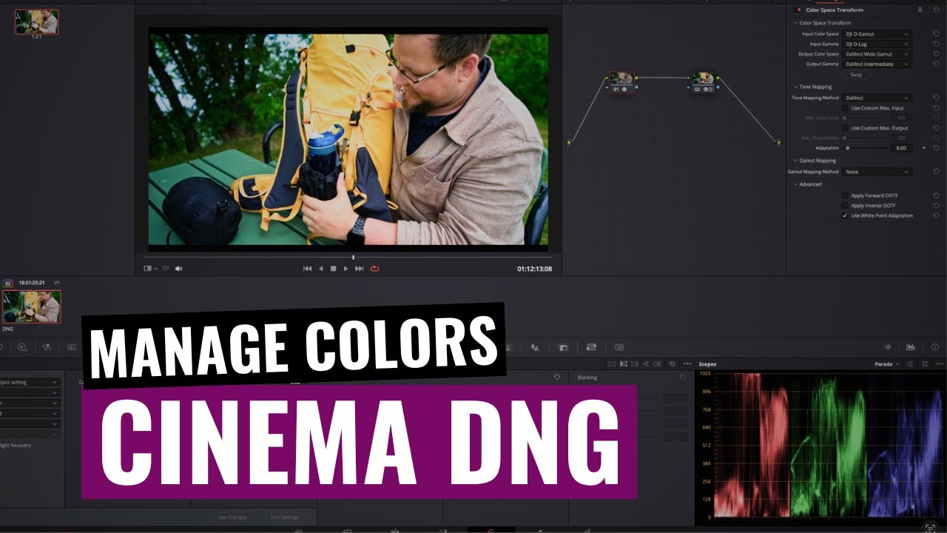Click the Adaptation slider handle

[x=848, y=148]
